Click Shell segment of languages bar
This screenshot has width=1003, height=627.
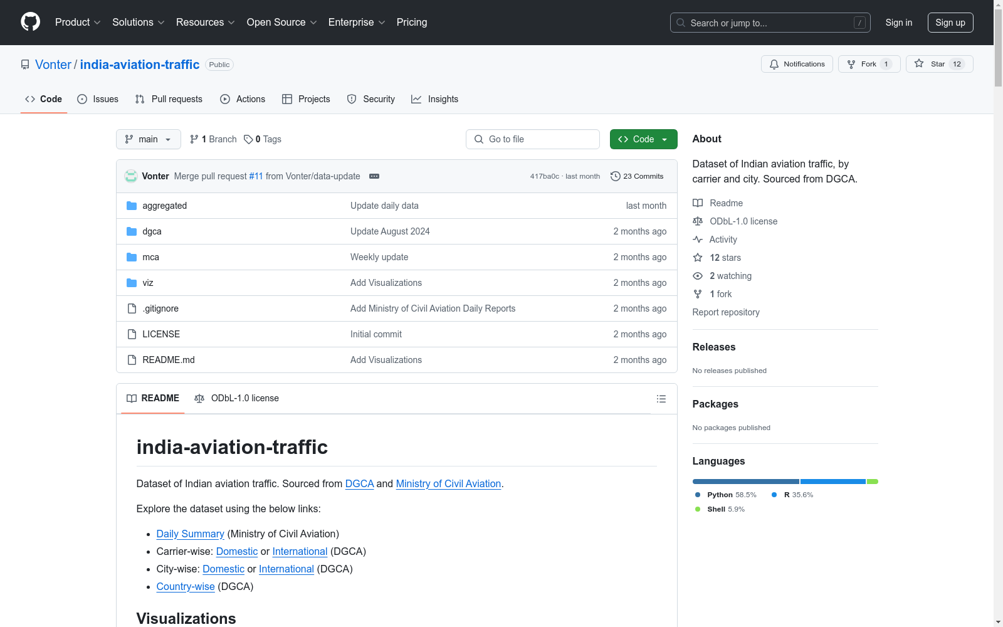pos(873,482)
